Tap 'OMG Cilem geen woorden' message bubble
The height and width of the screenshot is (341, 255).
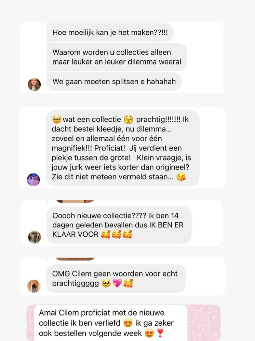pos(116,279)
